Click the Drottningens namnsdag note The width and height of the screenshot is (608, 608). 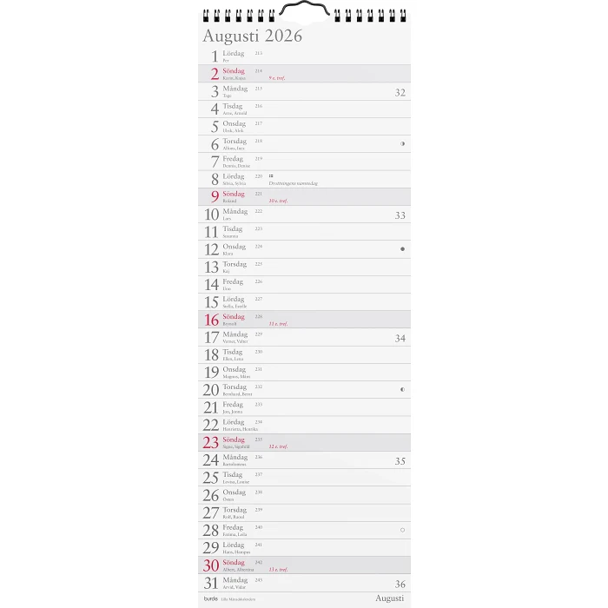coord(293,183)
